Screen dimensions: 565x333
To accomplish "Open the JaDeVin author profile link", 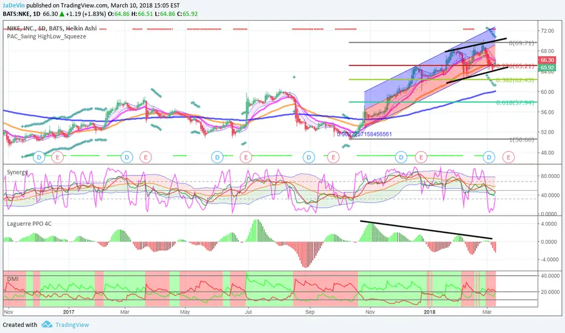I will pyautogui.click(x=14, y=5).
